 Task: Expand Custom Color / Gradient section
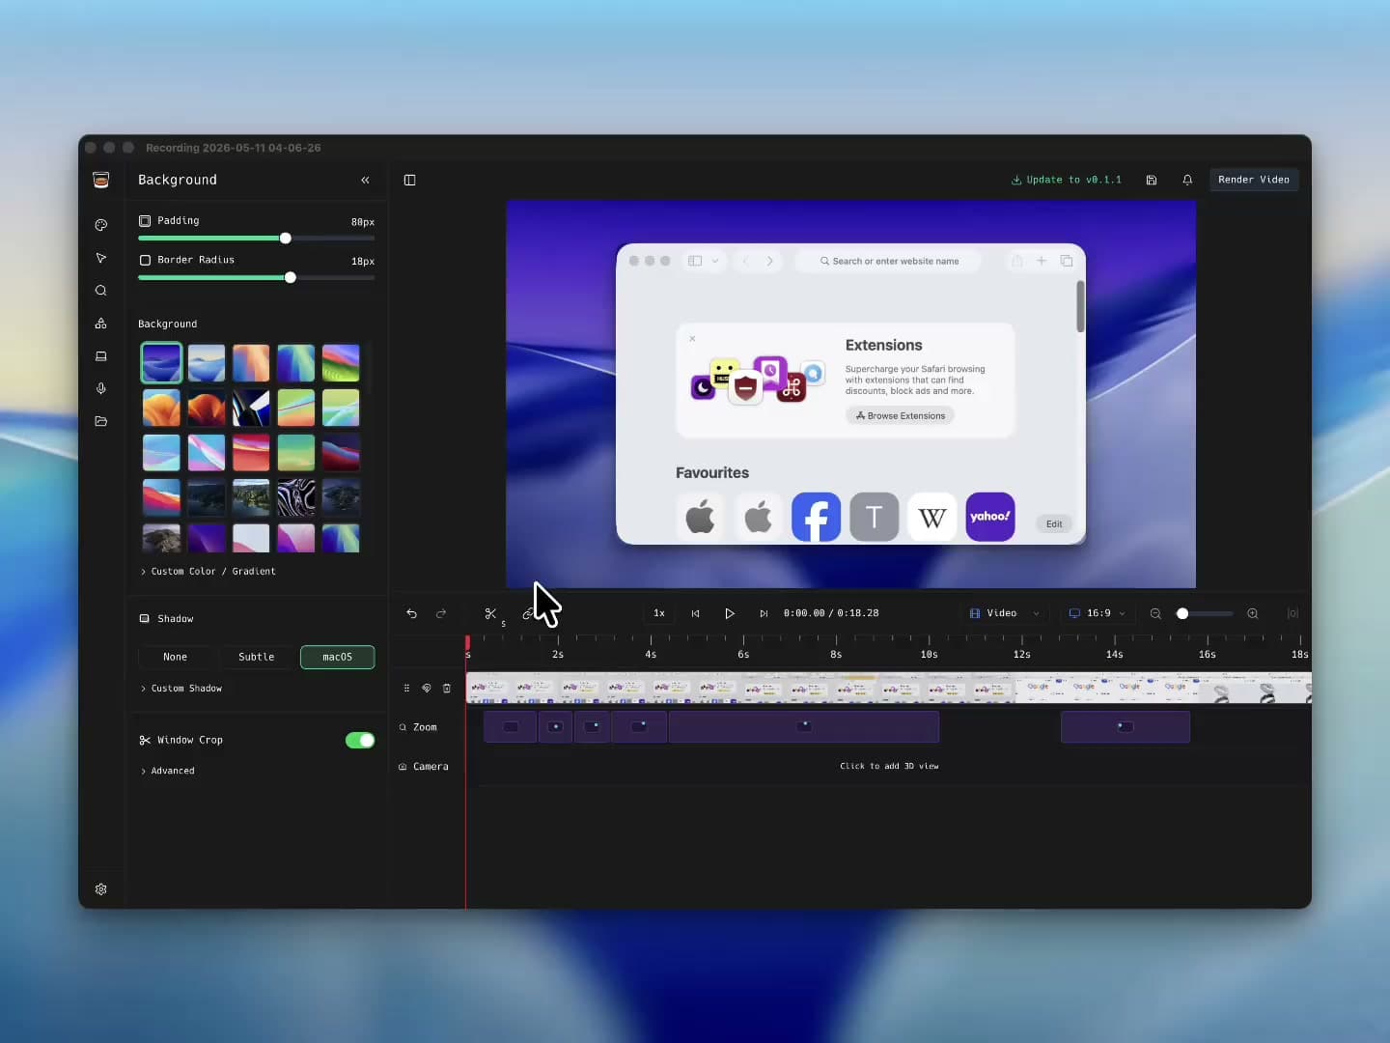(x=208, y=572)
